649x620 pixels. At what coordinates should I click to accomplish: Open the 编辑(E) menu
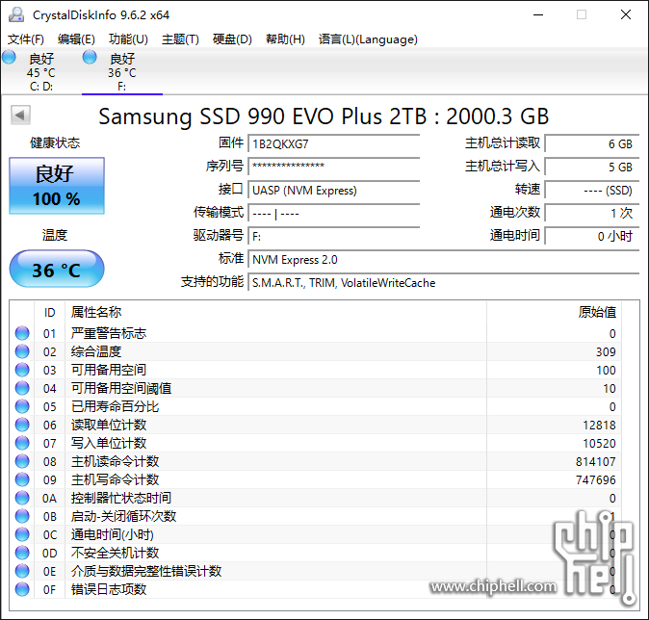76,39
